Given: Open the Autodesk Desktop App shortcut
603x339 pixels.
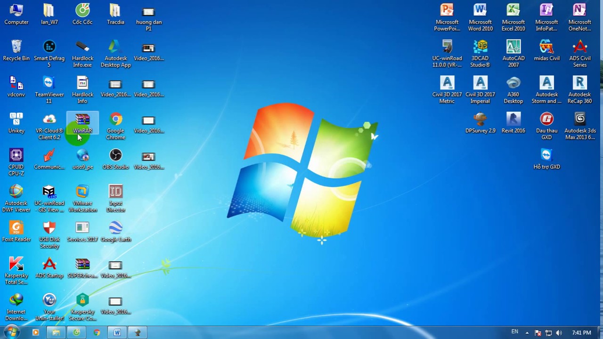Looking at the screenshot, I should [x=115, y=54].
